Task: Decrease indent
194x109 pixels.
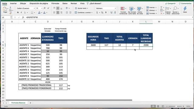Action: click(67, 12)
